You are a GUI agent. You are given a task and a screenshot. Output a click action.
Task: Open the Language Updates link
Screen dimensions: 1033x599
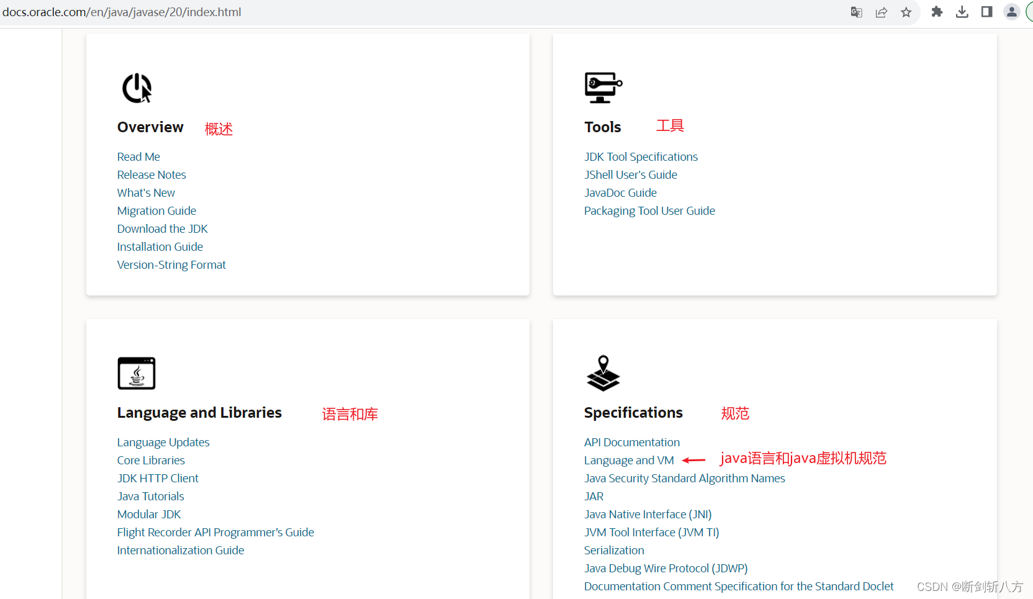[x=163, y=443]
